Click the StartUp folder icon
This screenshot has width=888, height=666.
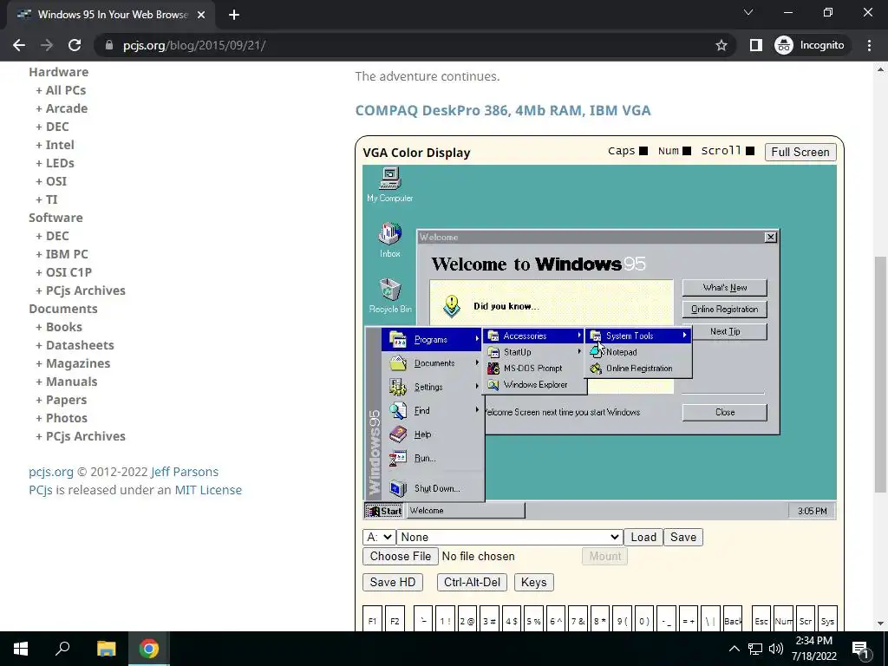(493, 352)
